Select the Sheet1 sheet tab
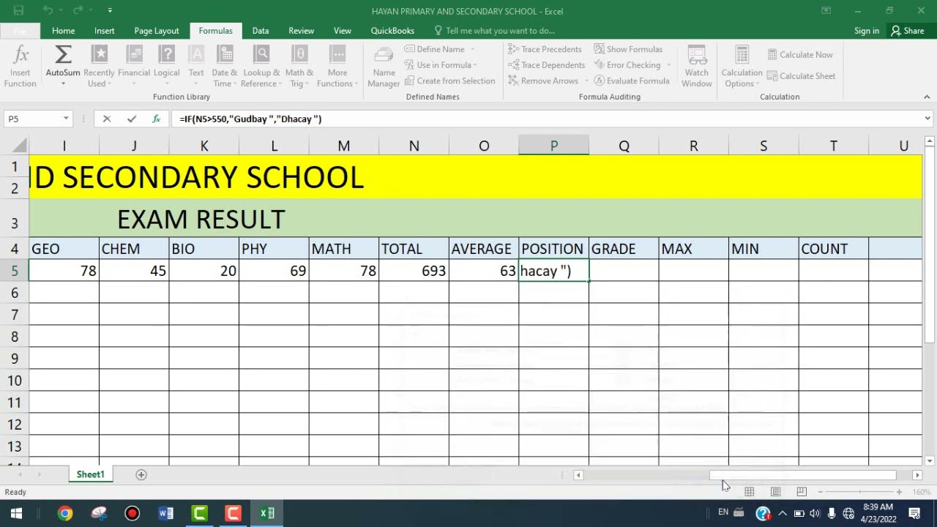This screenshot has height=527, width=937. pos(91,474)
